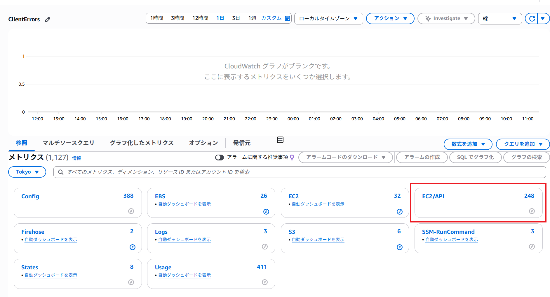550x297 pixels.
Task: Open the Firehose metrics namespace
Action: (33, 232)
